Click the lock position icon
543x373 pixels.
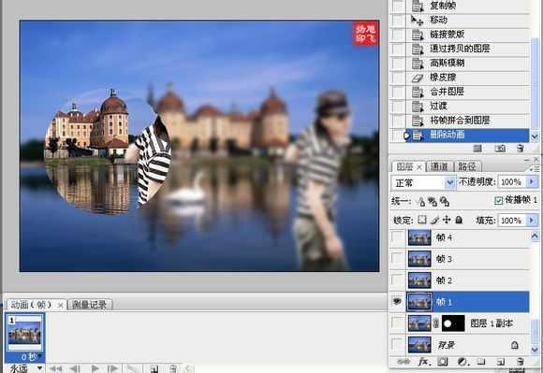pos(447,220)
